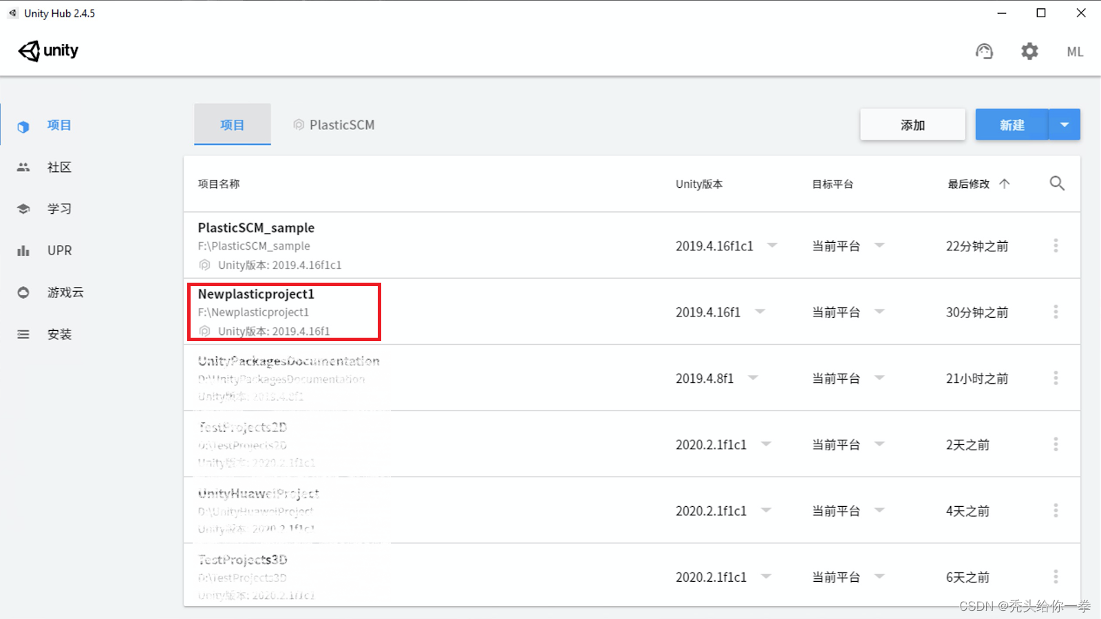Click the Plastic icon on Newplasticproject1 row

tap(204, 331)
